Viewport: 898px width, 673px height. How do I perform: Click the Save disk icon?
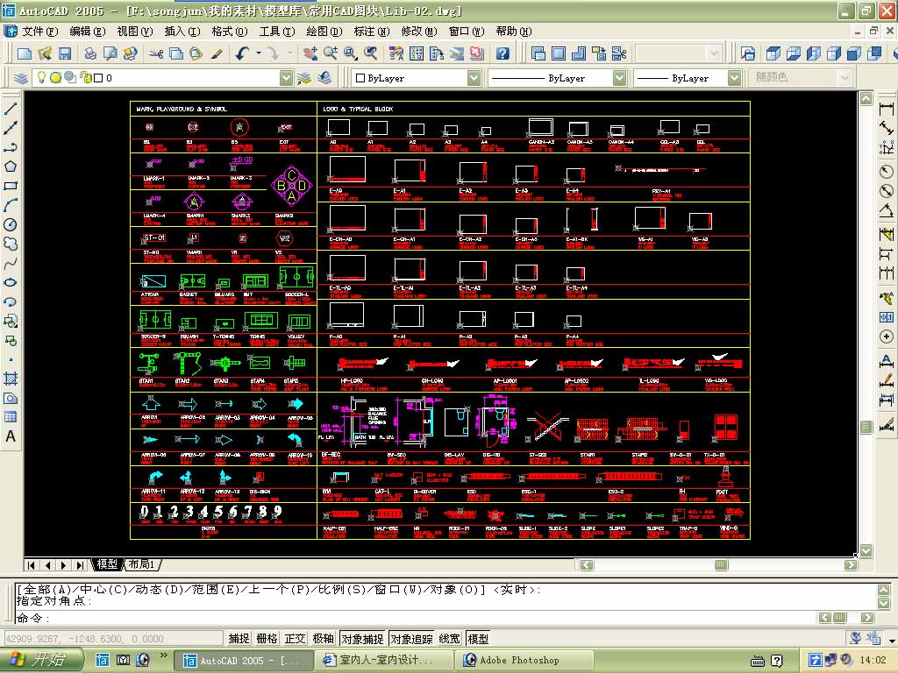64,53
